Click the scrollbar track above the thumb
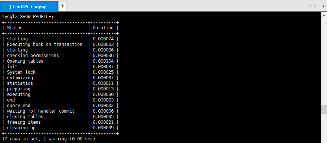The width and height of the screenshot is (327, 143). click(x=324, y=62)
